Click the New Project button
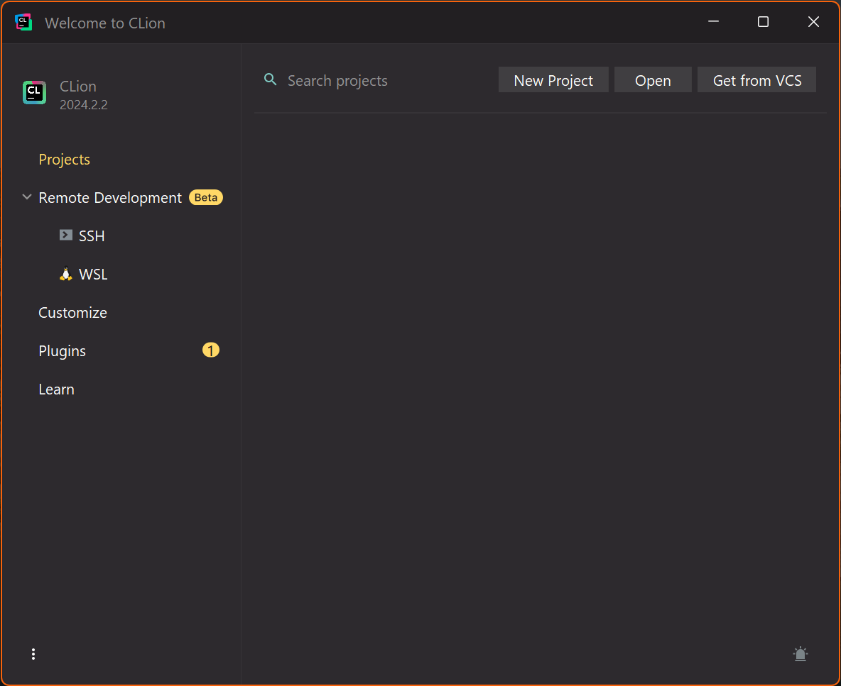The height and width of the screenshot is (686, 841). [x=553, y=79]
